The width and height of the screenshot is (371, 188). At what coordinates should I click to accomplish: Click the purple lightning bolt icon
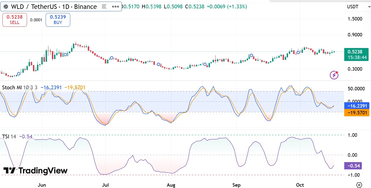[334, 75]
